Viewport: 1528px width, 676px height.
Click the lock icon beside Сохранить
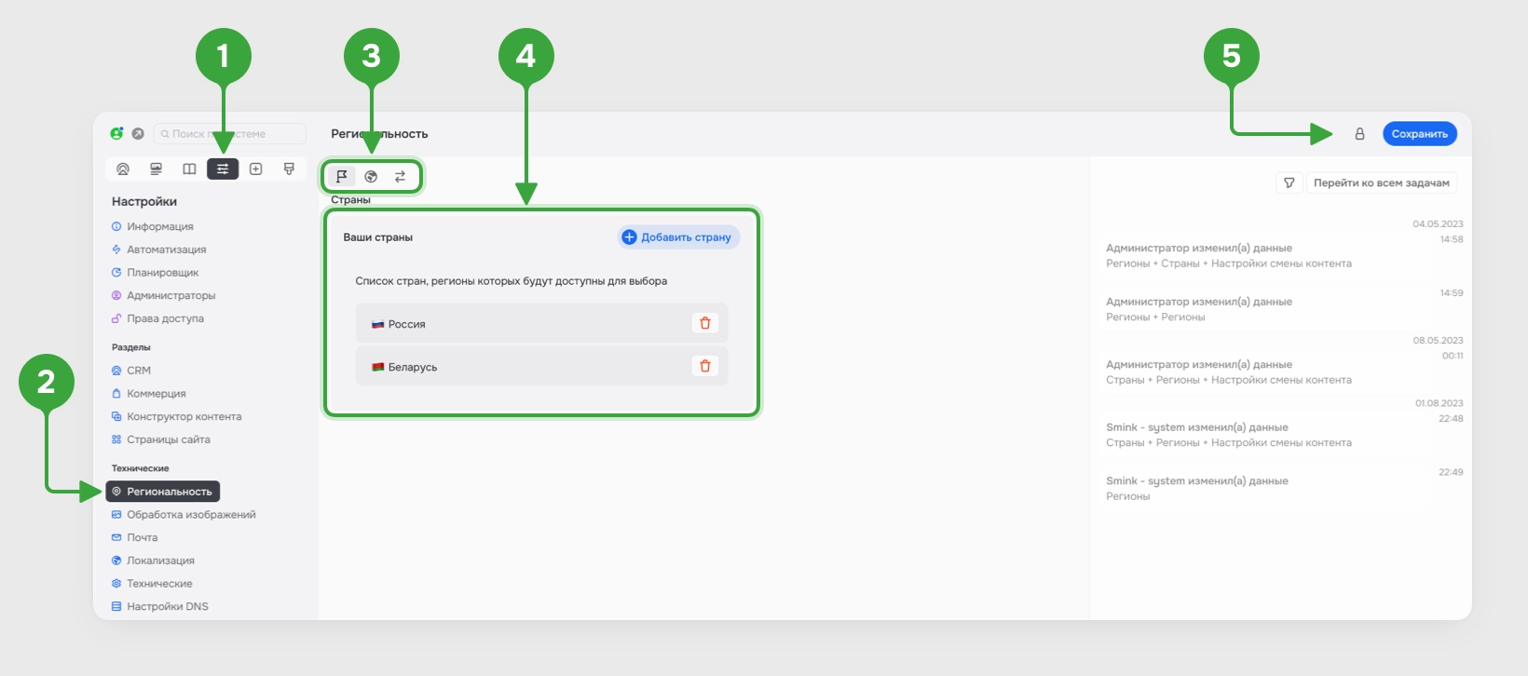point(1359,134)
